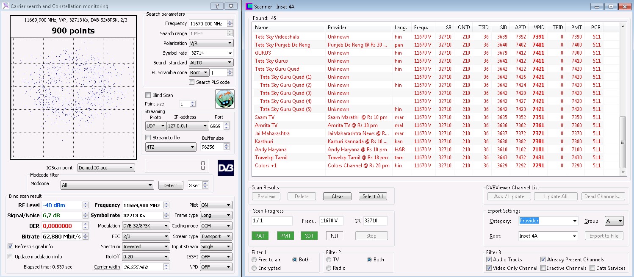Click the Carrier search window title icon
The height and width of the screenshot is (277, 634).
(6, 6)
